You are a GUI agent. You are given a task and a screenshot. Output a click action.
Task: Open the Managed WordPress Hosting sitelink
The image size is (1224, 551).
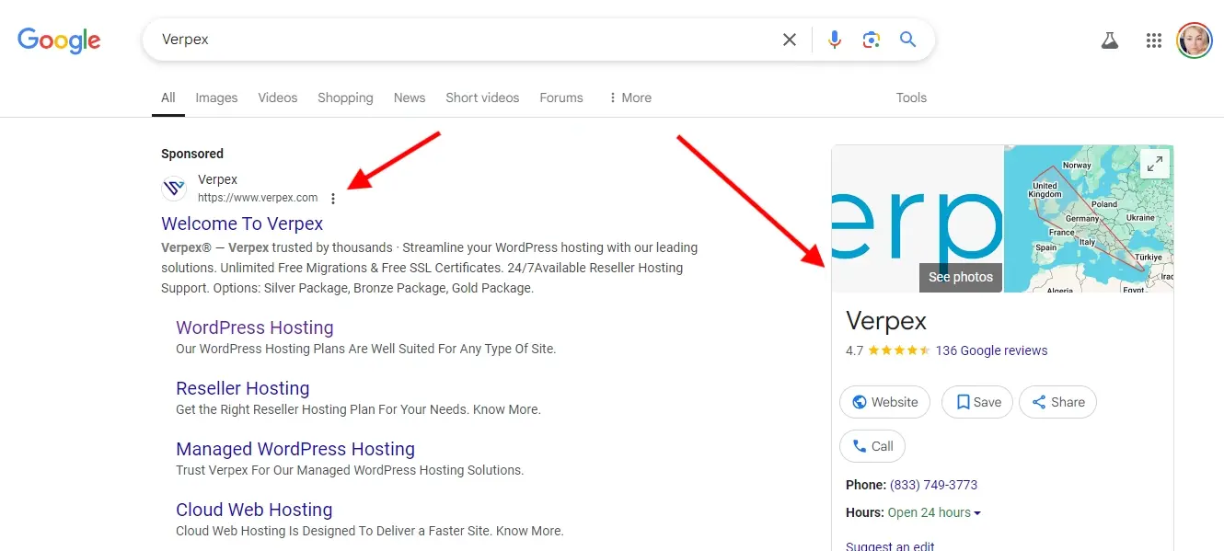tap(295, 449)
